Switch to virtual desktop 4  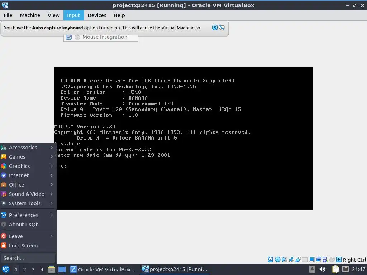coord(42,270)
